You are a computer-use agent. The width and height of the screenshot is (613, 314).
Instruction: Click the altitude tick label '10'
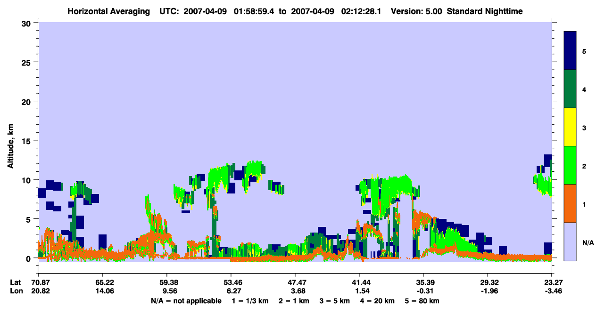click(27, 180)
